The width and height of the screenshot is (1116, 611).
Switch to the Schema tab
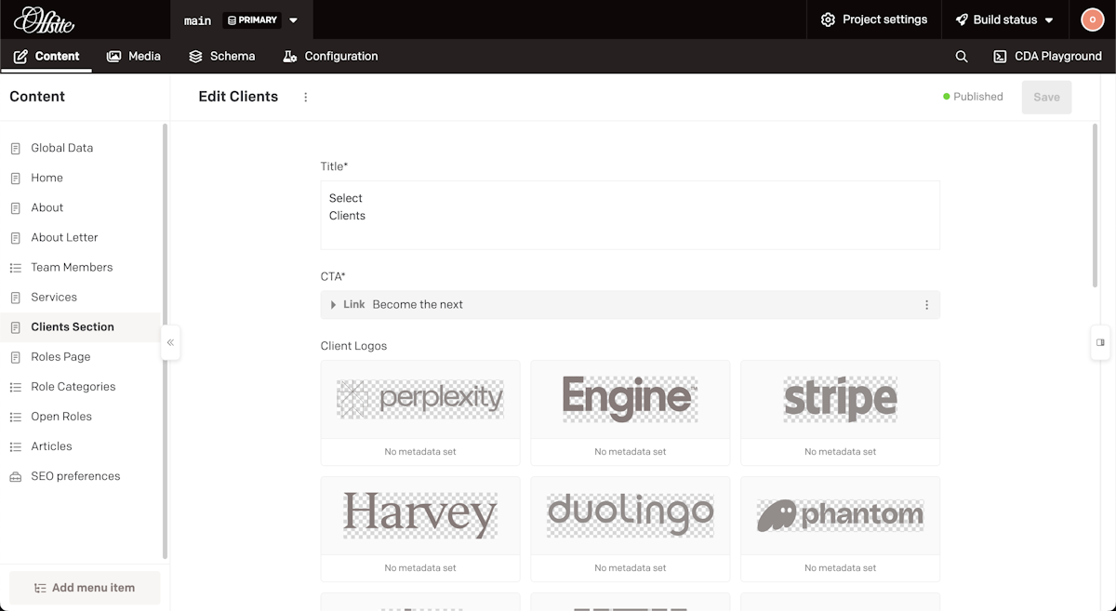221,57
